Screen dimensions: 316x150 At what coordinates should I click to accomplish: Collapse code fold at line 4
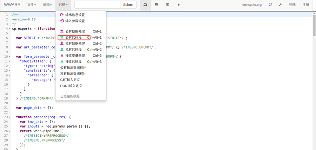(9, 28)
